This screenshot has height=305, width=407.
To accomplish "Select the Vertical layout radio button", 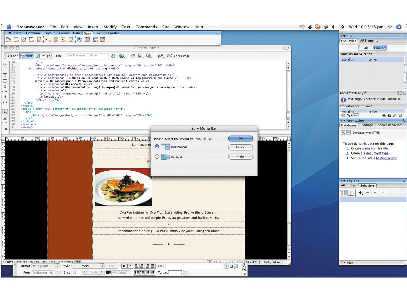I will click(157, 157).
